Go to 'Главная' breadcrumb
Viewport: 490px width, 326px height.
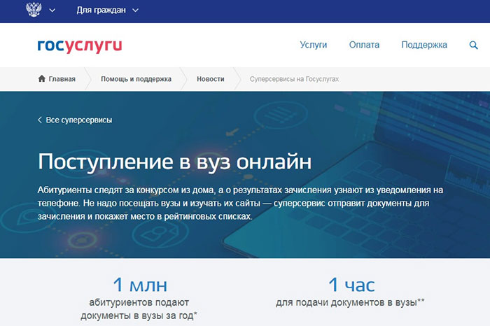point(62,79)
